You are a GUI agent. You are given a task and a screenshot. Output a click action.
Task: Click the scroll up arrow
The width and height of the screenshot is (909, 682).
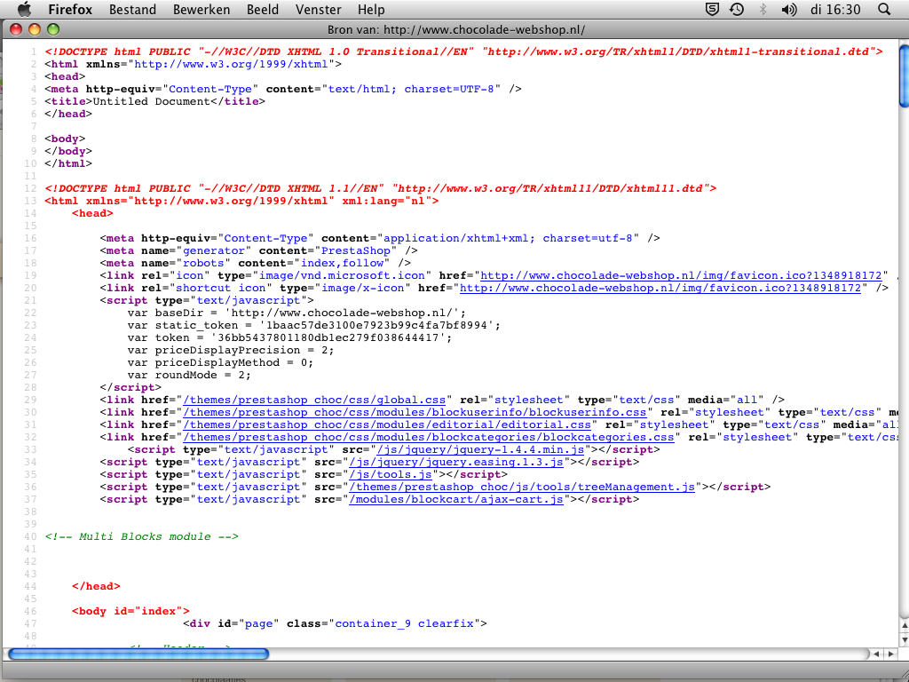904,626
